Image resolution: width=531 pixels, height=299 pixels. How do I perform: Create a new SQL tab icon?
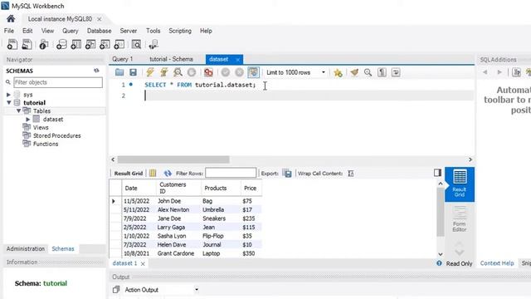pyautogui.click(x=12, y=44)
